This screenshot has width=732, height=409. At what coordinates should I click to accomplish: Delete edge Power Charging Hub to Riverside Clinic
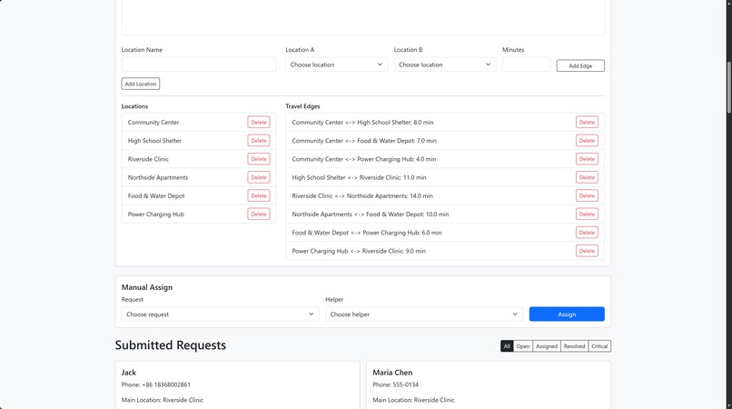(x=587, y=251)
